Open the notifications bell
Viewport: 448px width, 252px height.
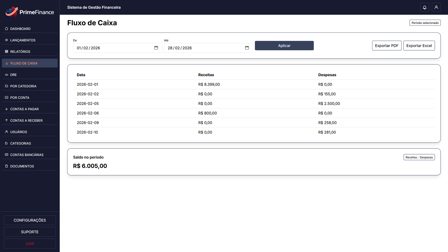coord(424,7)
